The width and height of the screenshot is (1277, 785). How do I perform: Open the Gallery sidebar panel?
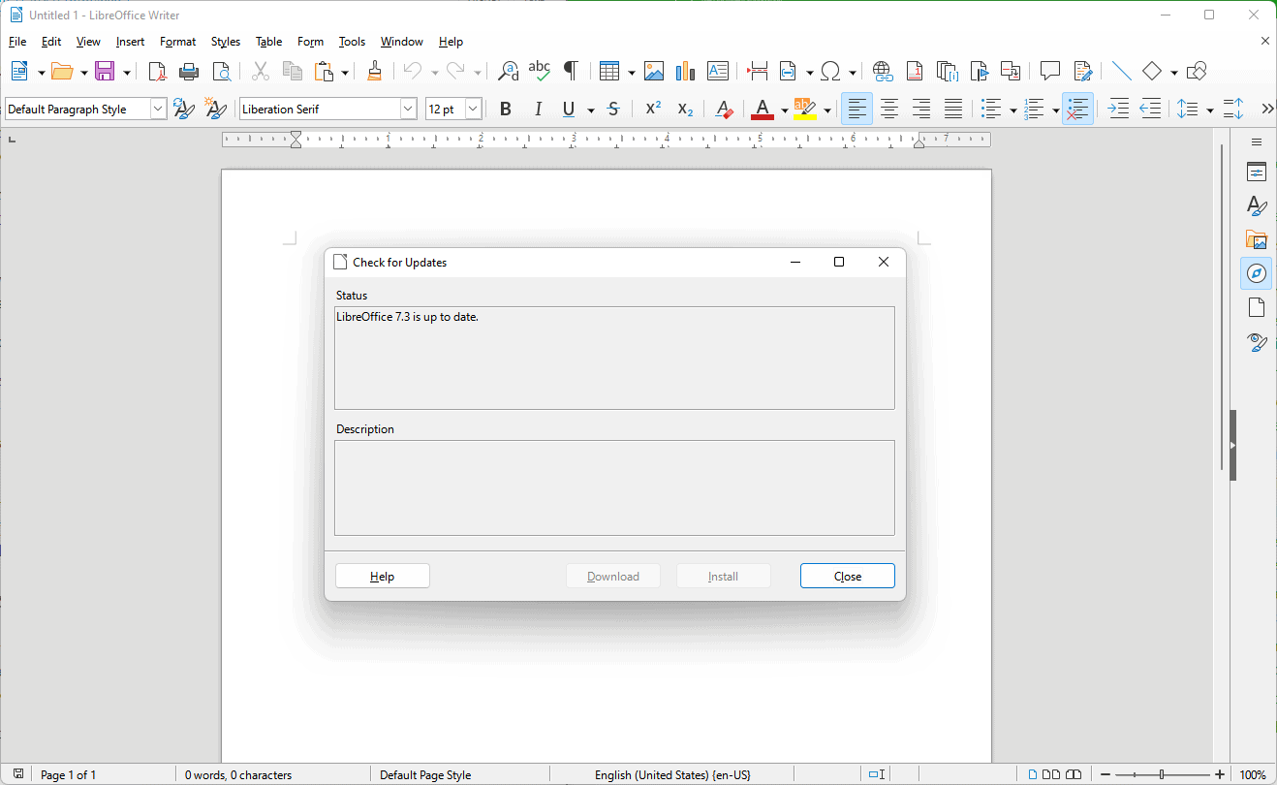(x=1256, y=239)
